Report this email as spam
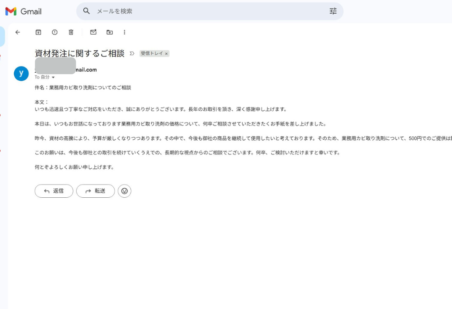Viewport: 452px width, 309px height. pos(55,32)
